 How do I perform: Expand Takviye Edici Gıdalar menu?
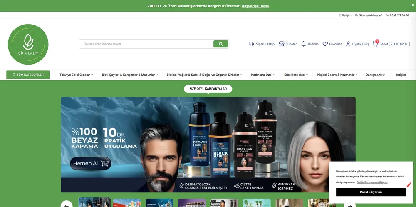(x=76, y=75)
